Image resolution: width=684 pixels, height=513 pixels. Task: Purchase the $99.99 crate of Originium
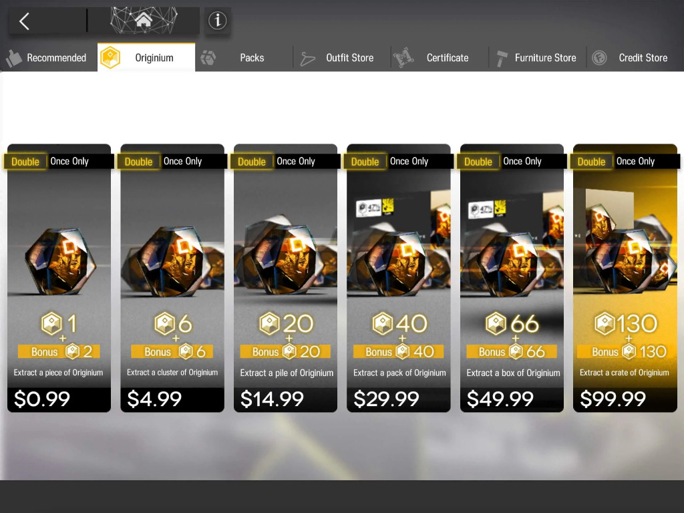pos(625,278)
